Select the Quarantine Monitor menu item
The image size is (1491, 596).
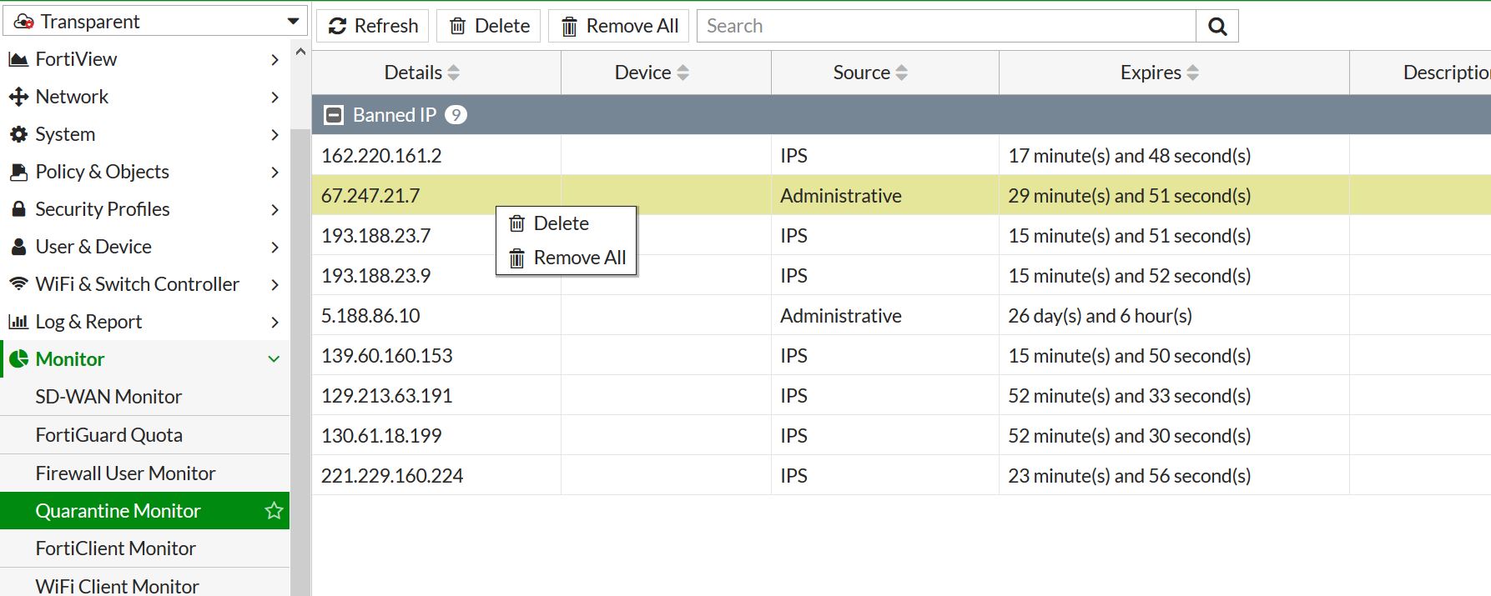click(145, 511)
